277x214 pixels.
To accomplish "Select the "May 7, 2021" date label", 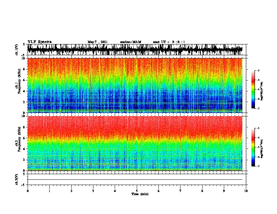I will (98, 42).
